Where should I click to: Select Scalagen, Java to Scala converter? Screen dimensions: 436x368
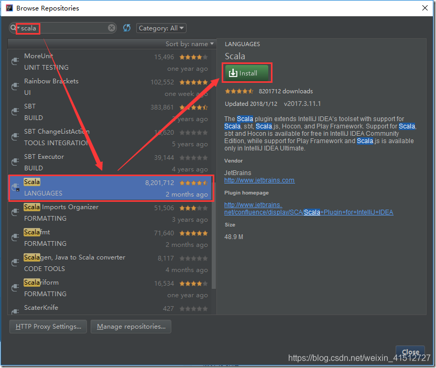(110, 263)
